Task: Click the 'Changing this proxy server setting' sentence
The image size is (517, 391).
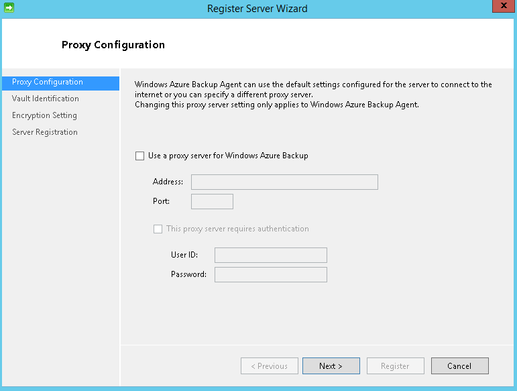Action: [277, 105]
